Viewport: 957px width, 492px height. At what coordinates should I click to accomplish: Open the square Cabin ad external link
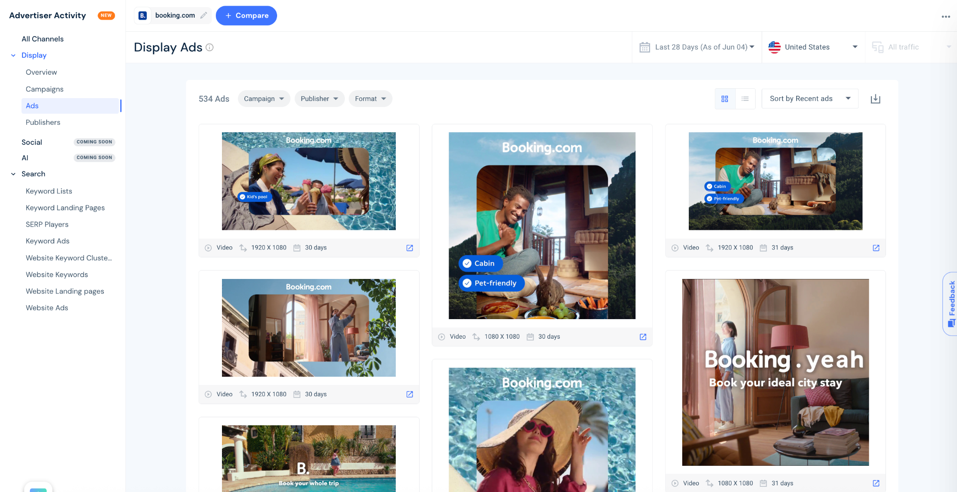point(643,337)
